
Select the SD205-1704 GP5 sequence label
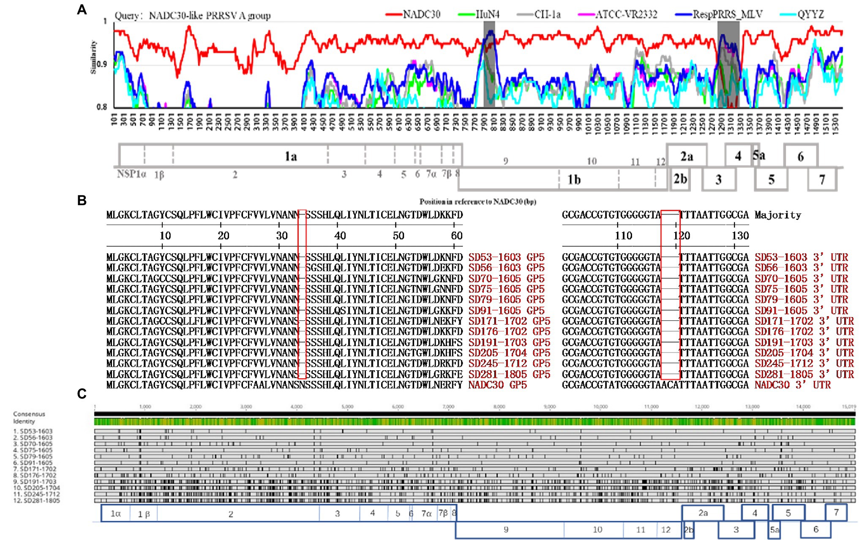pos(509,353)
